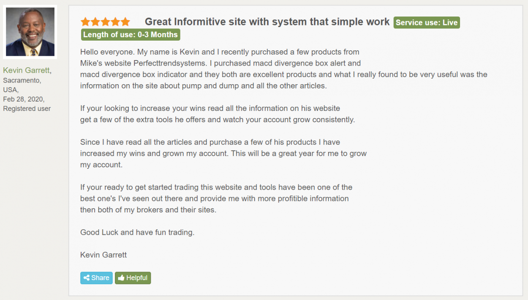The width and height of the screenshot is (528, 300).
Task: Click the 'Feb 28, 2020' review date
Action: pos(23,99)
